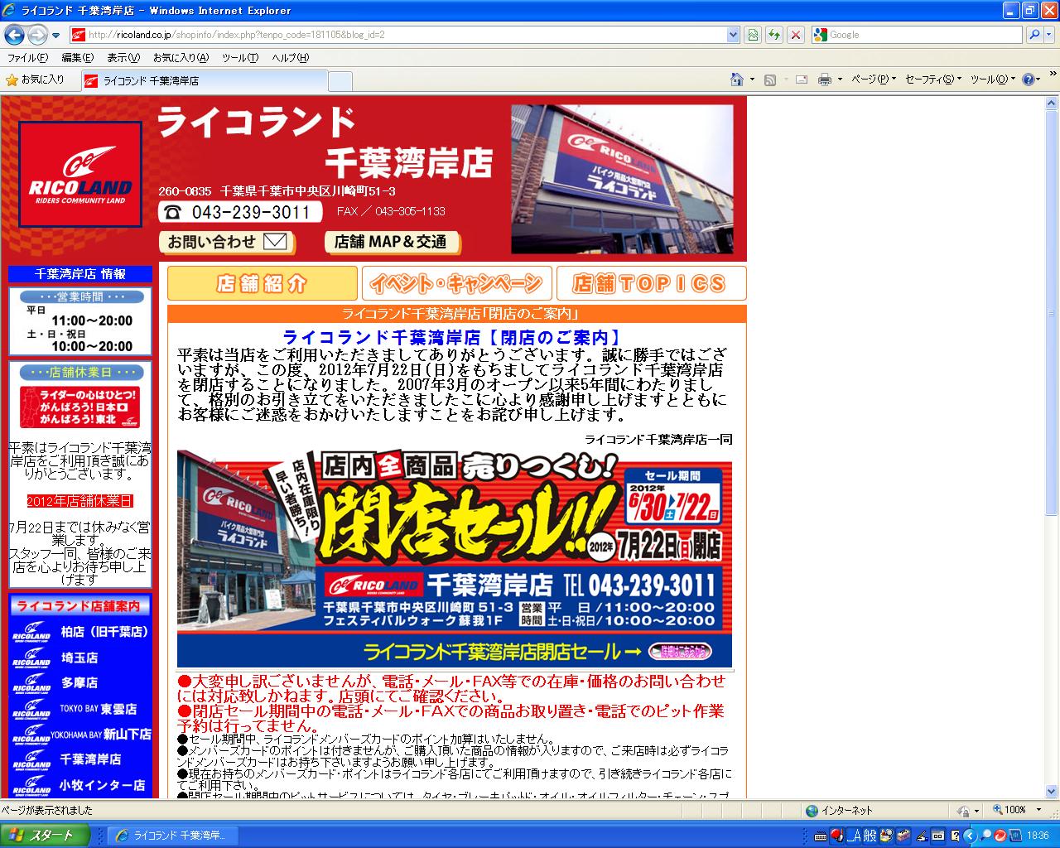Open the 編集(E) menu
This screenshot has height=848, width=1060.
(x=77, y=58)
